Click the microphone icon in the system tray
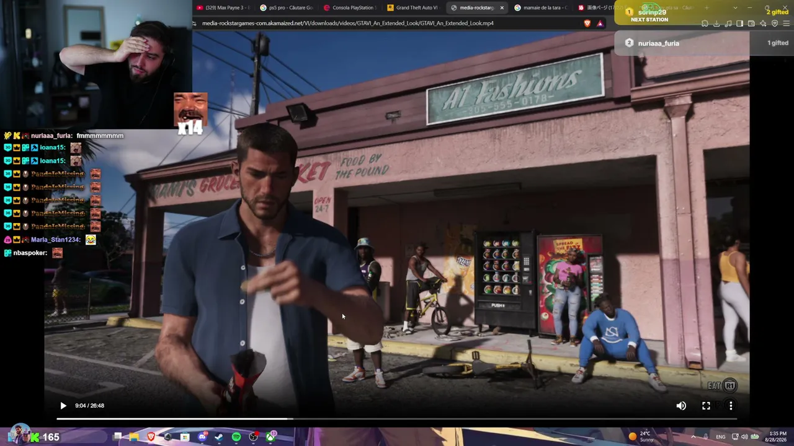Screen dimensions: 794x446 [705, 437]
